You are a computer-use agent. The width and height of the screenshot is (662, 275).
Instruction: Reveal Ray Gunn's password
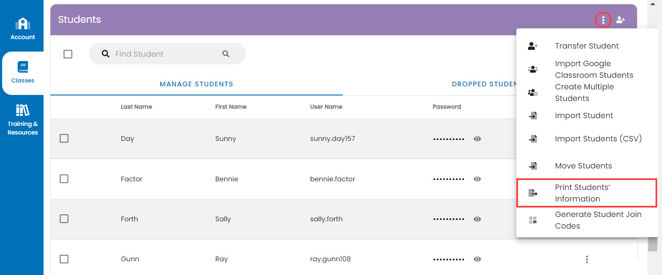coord(477,259)
